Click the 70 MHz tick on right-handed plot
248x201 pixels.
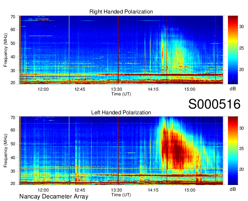point(13,17)
